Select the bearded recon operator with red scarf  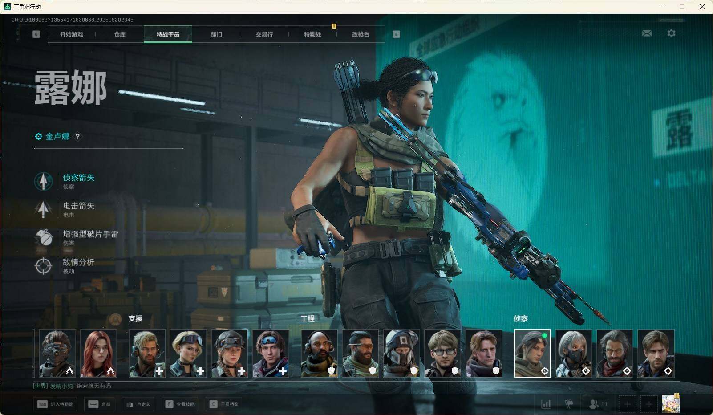coord(615,354)
